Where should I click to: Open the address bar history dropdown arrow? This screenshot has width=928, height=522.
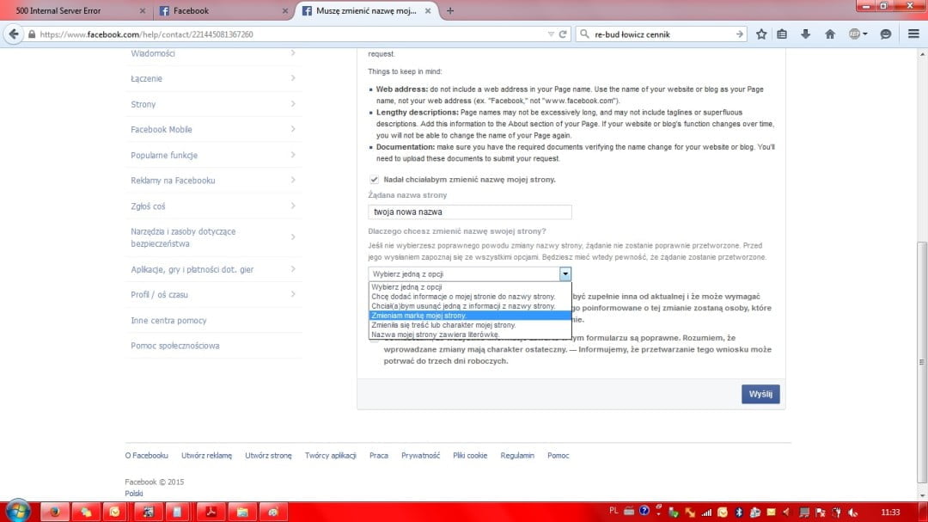(551, 34)
